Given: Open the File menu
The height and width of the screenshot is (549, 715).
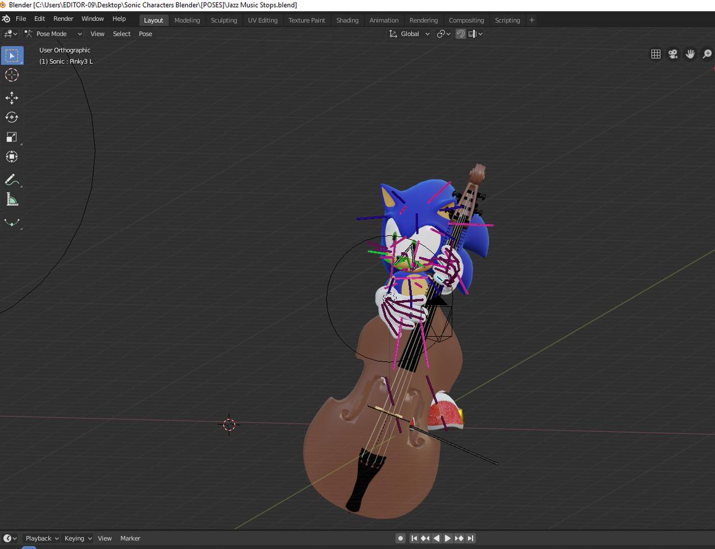Looking at the screenshot, I should tap(21, 19).
